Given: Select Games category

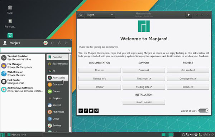Looking at the screenshot, I should 57,91.
